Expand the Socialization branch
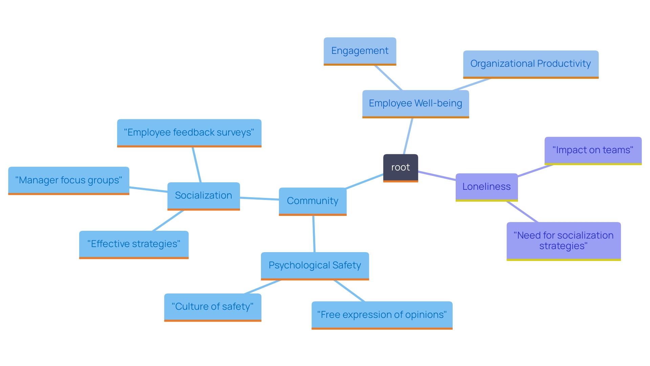The image size is (650, 366). coord(200,196)
